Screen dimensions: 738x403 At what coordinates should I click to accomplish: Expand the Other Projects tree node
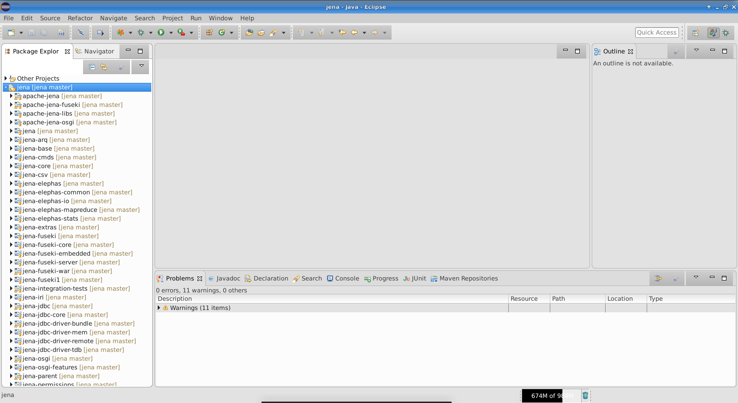[x=6, y=78]
